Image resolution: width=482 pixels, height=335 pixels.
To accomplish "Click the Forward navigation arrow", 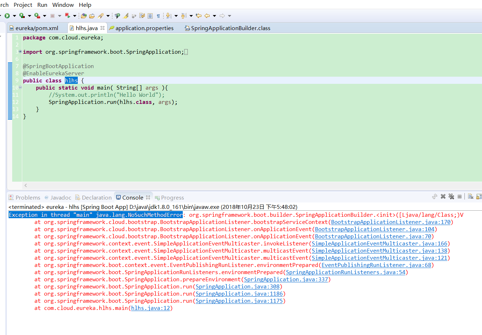I will tap(222, 16).
